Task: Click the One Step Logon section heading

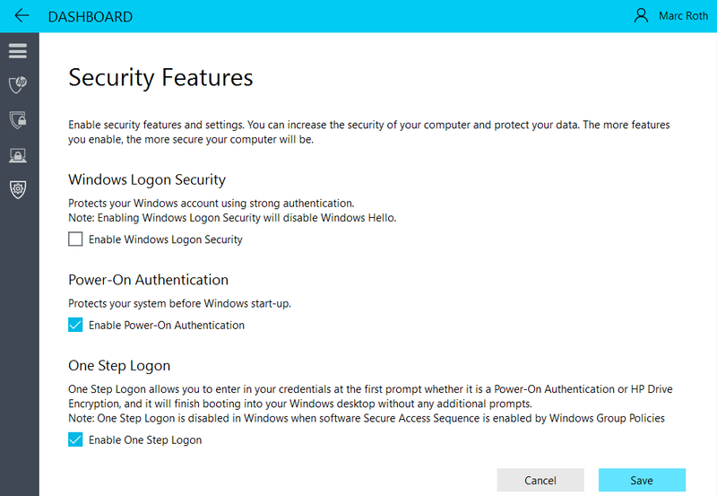Action: (119, 366)
